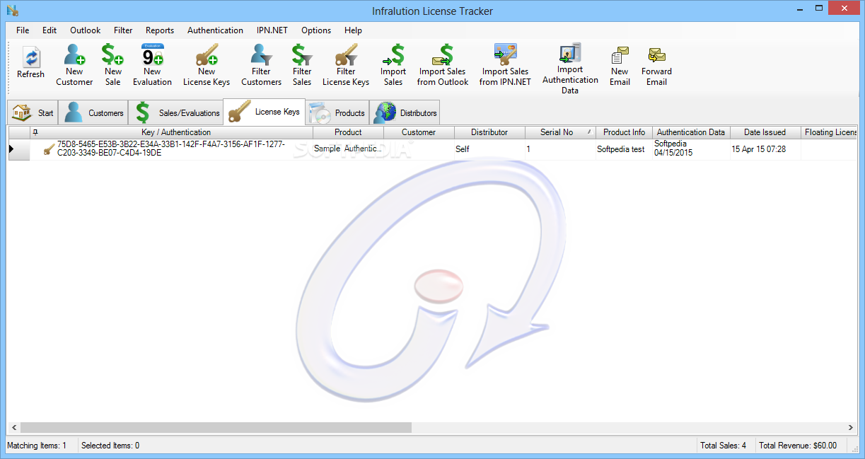Click the app icon in title bar
This screenshot has height=459, width=865.
12,10
